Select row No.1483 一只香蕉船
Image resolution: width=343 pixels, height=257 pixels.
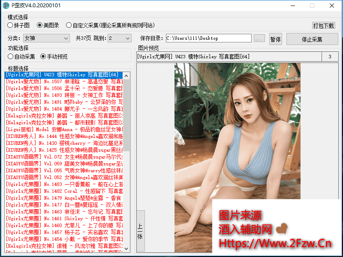63,184
